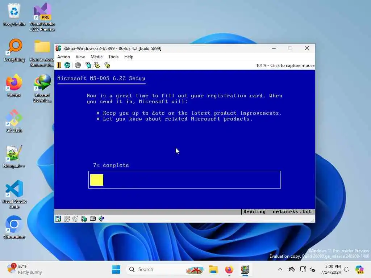Click the gray ACPI shutdown power icon

click(x=78, y=65)
